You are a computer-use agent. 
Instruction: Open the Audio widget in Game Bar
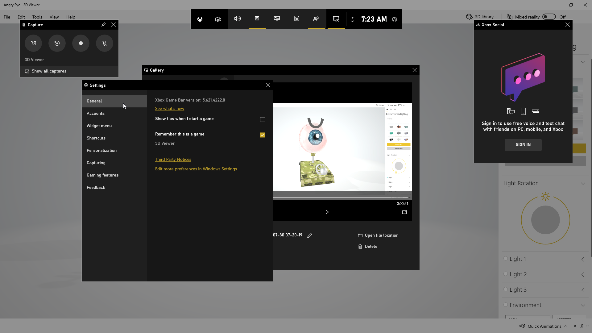237,19
